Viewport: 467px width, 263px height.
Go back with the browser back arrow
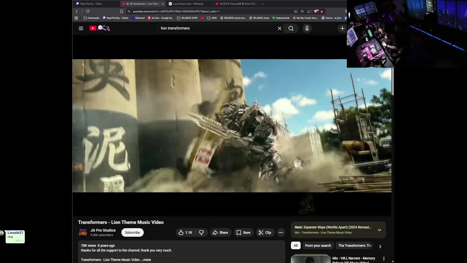coord(77,11)
